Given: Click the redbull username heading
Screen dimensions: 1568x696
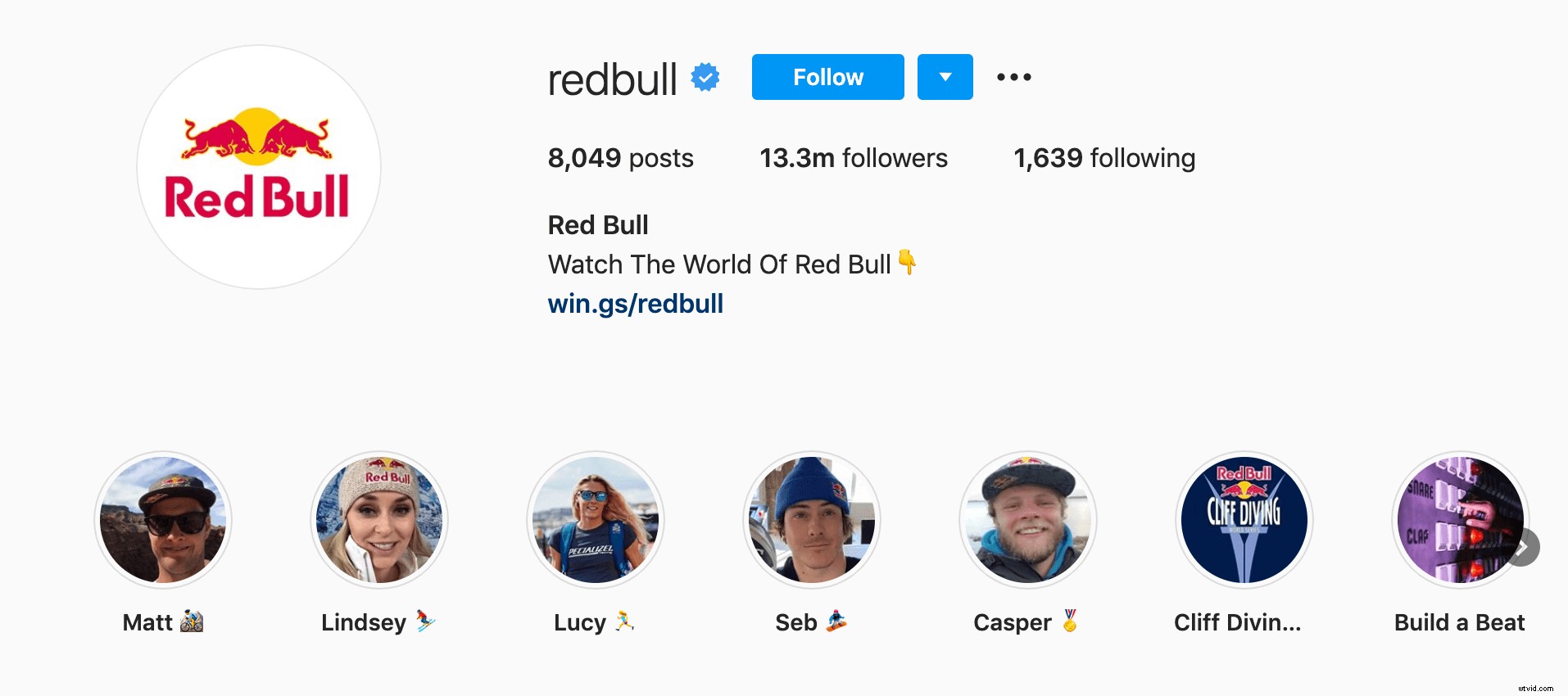Looking at the screenshot, I should (612, 79).
